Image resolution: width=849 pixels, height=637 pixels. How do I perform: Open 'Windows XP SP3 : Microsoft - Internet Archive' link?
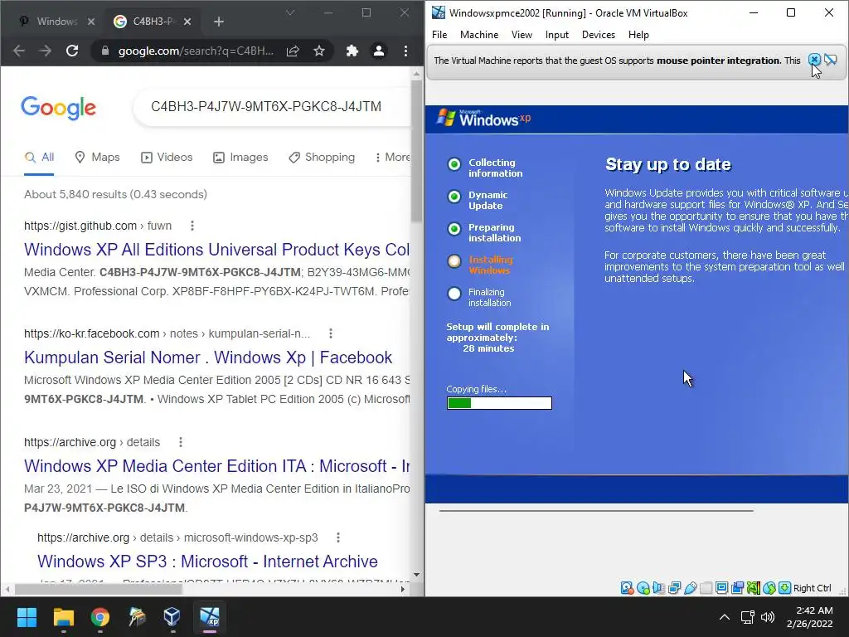(207, 562)
